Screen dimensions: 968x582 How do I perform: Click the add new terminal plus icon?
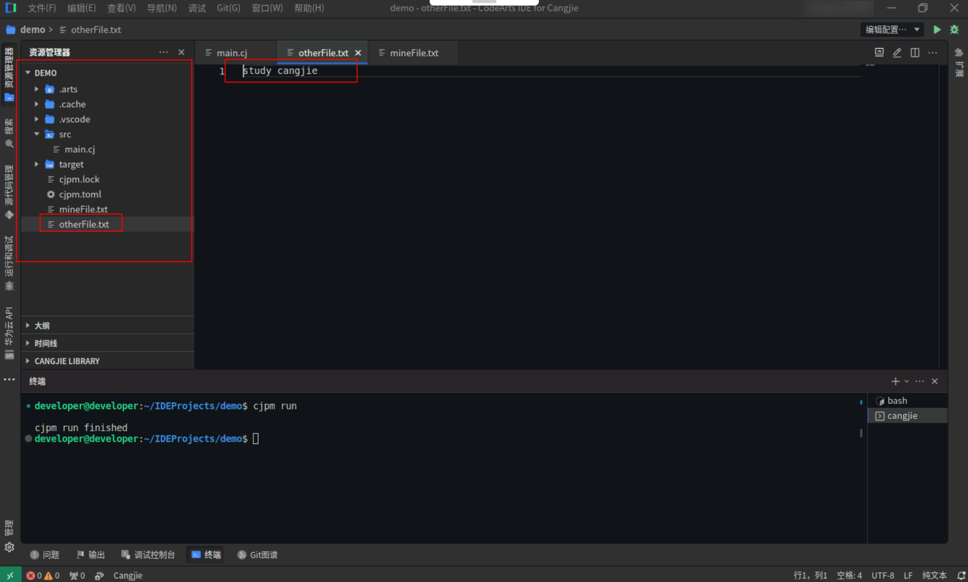click(895, 381)
